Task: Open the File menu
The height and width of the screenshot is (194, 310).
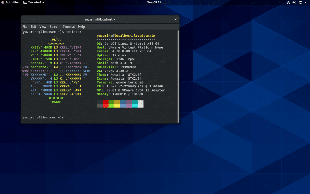Action: tap(25, 27)
